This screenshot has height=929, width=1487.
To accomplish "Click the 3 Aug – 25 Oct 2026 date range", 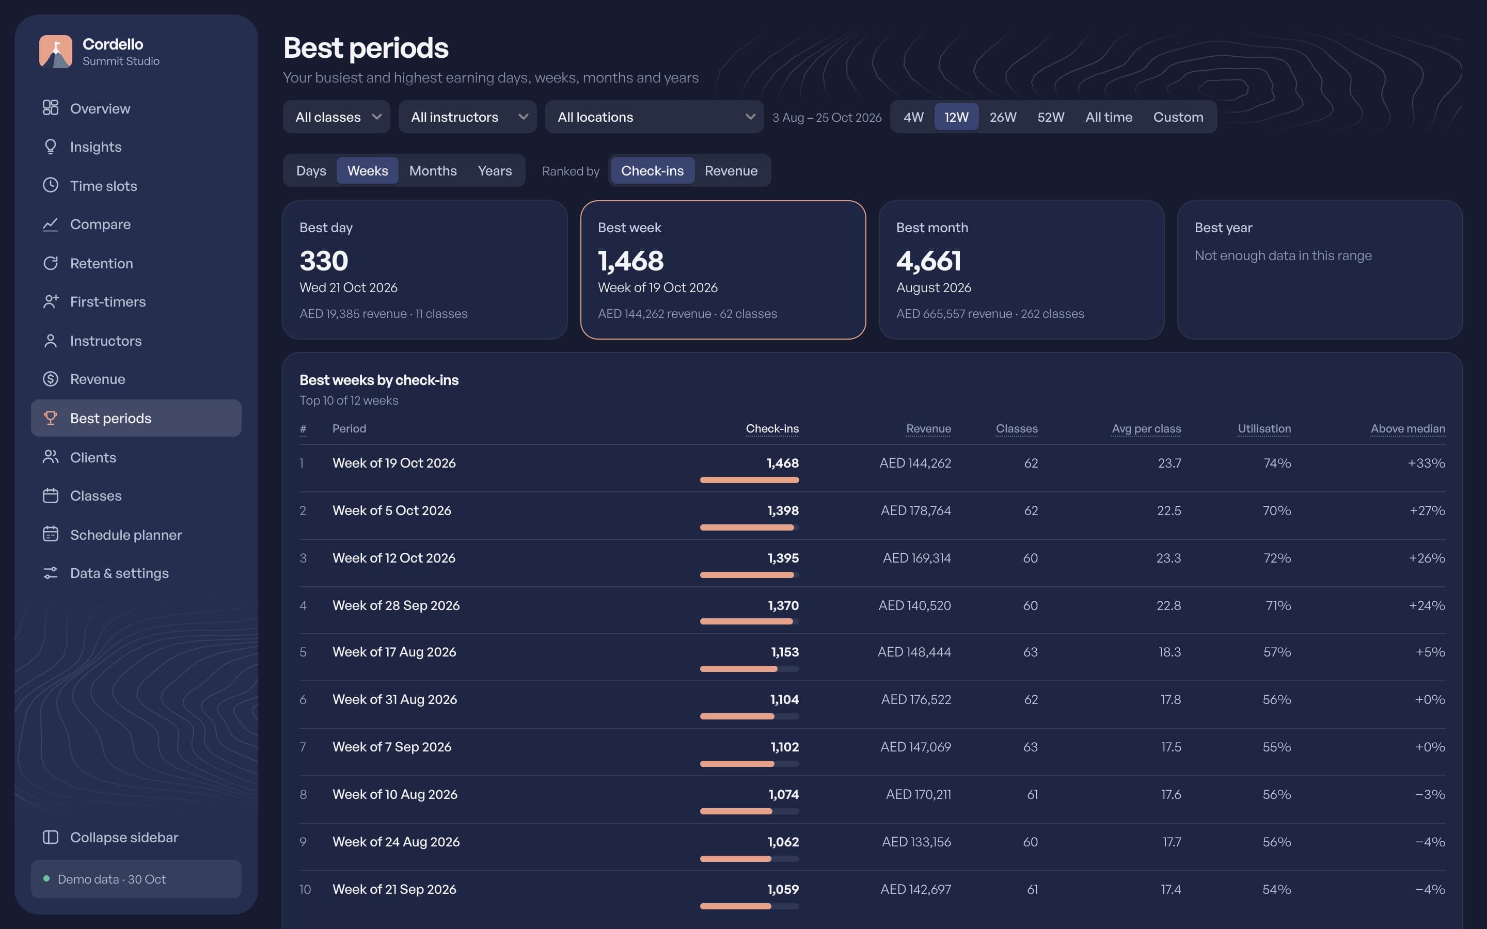I will [827, 117].
